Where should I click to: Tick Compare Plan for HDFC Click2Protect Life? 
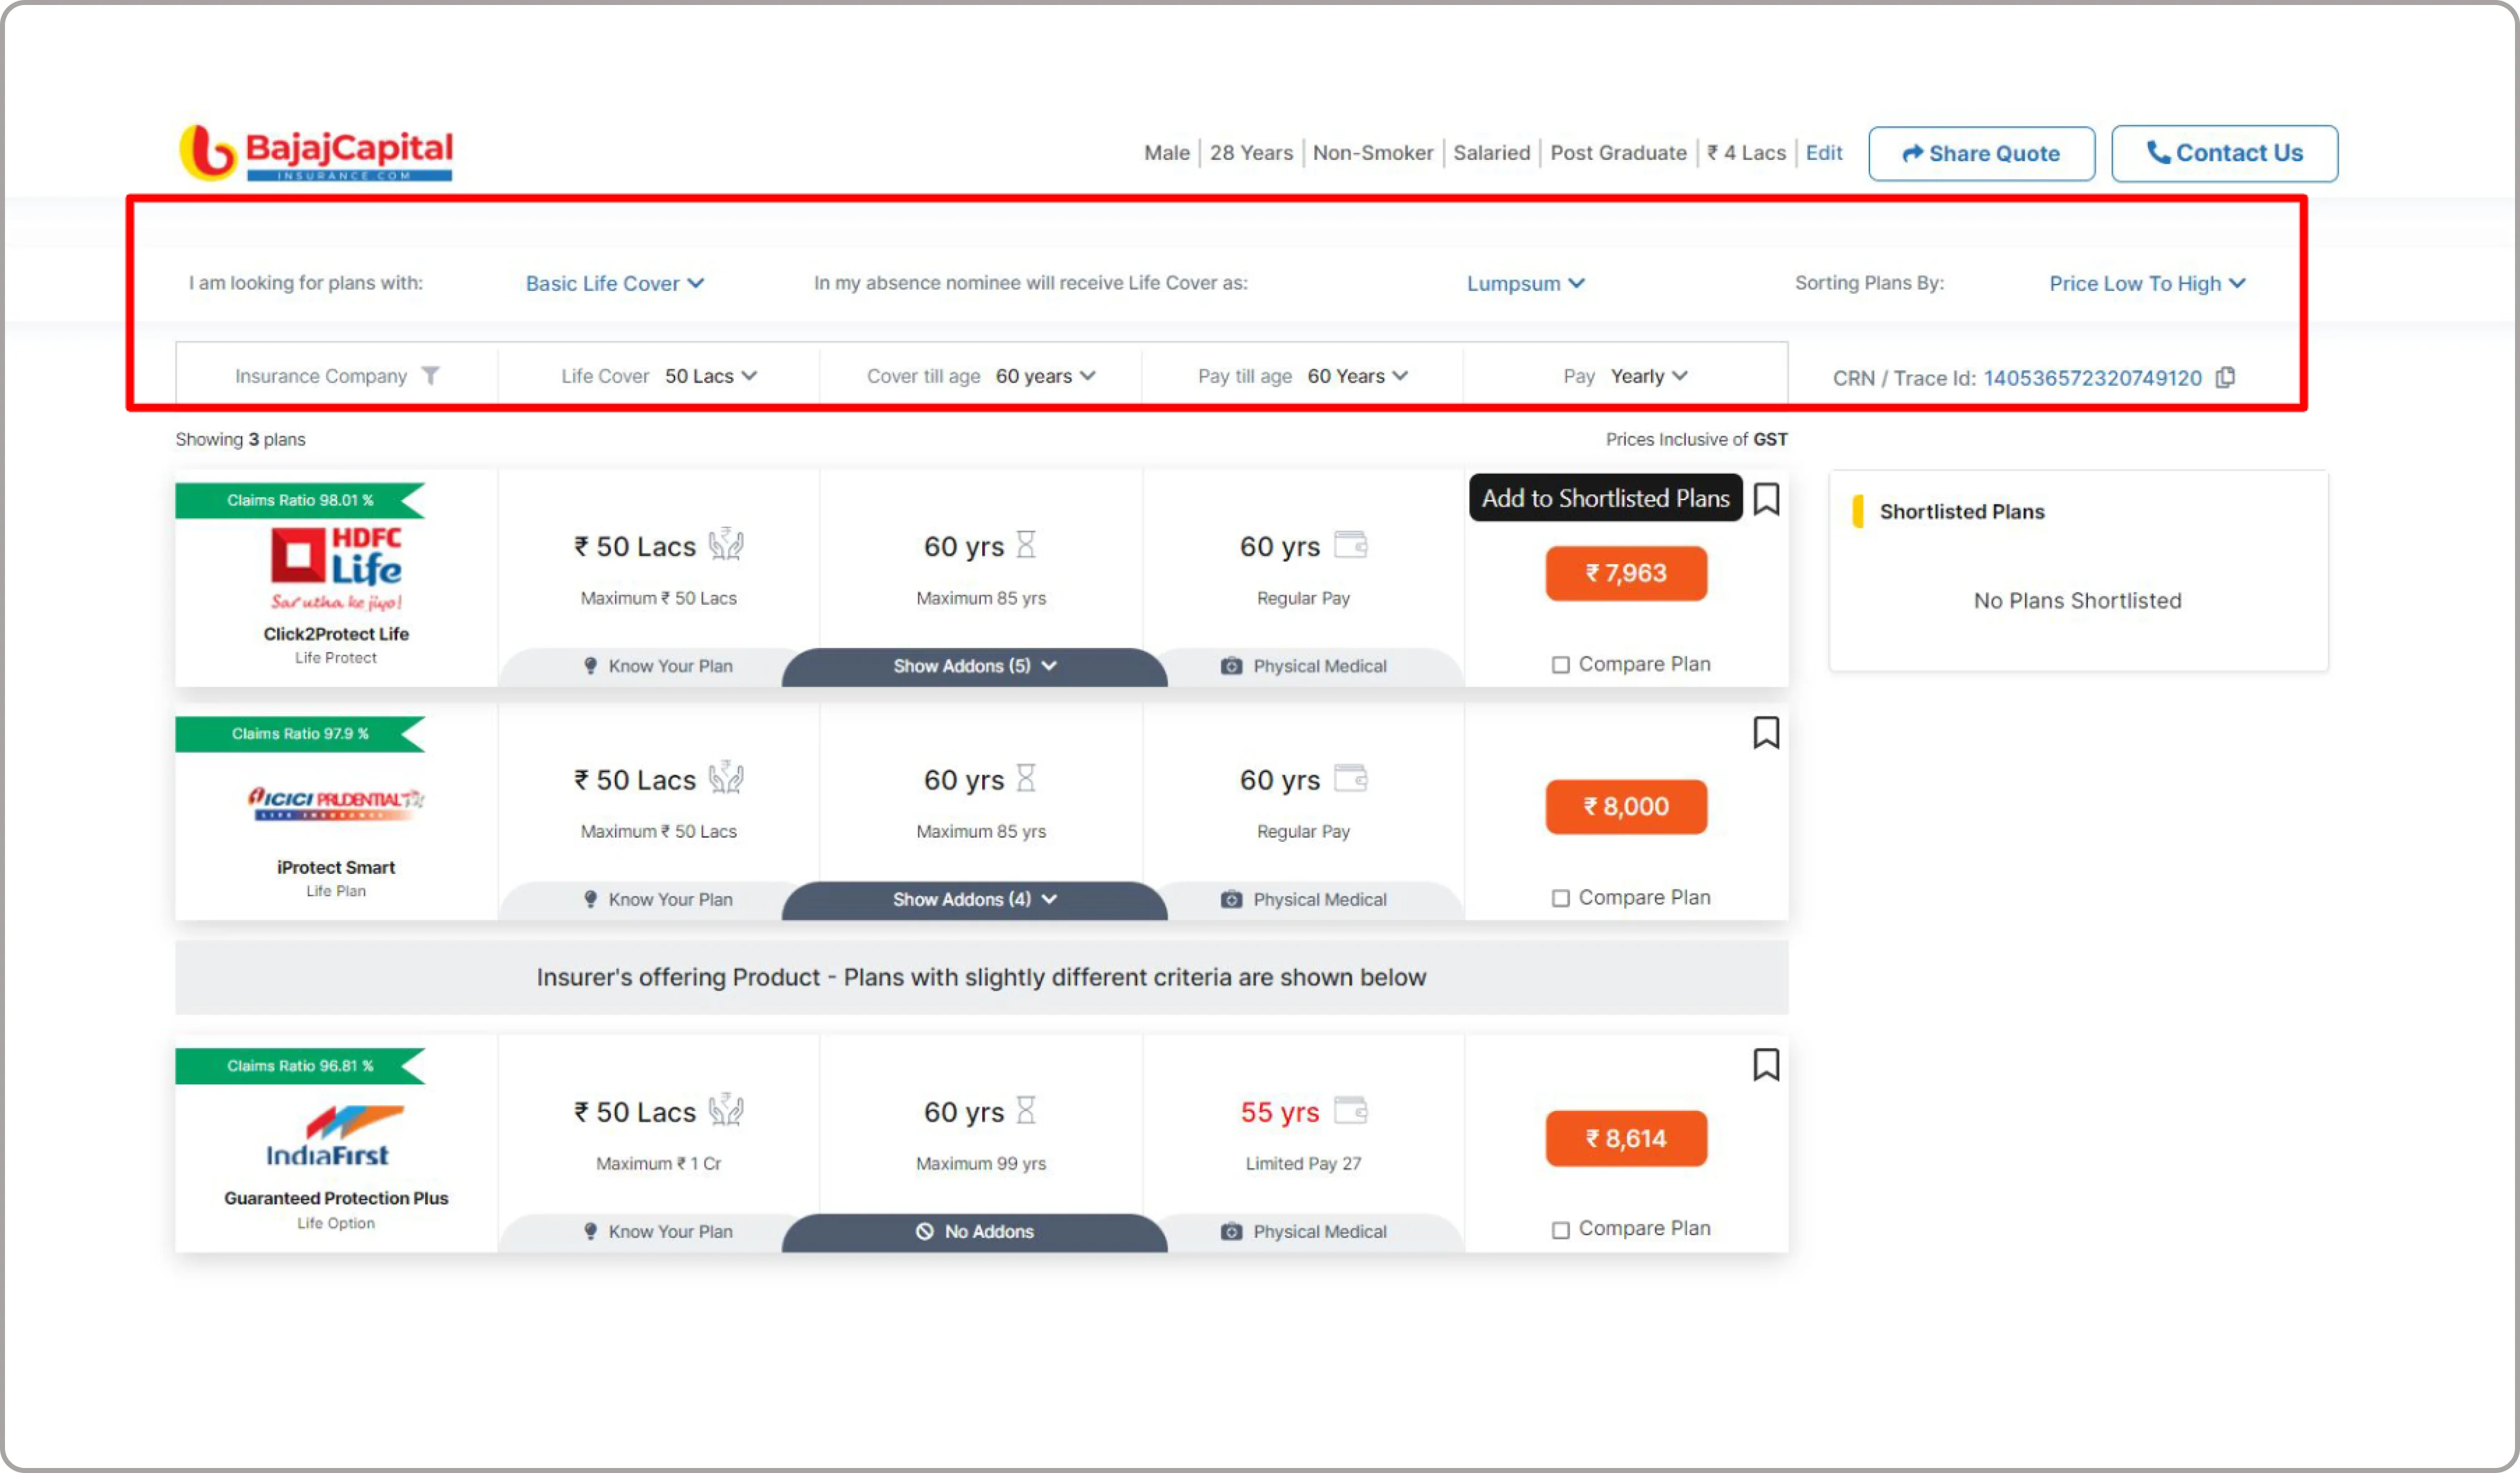coord(1560,665)
